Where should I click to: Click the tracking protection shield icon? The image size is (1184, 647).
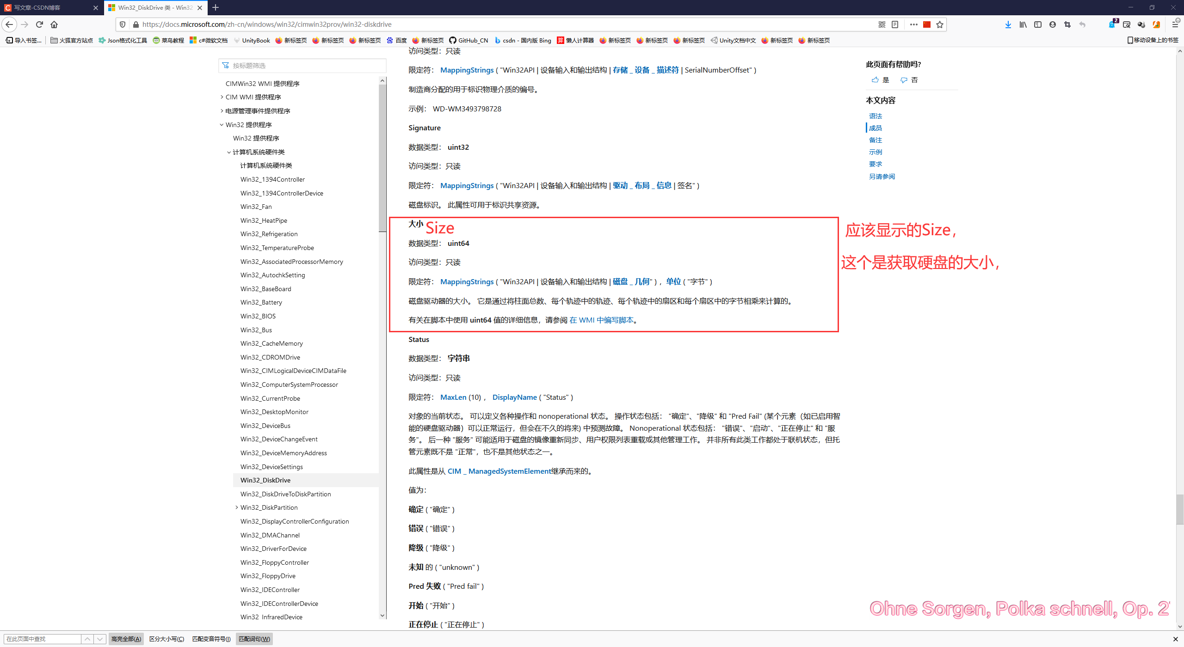point(122,24)
